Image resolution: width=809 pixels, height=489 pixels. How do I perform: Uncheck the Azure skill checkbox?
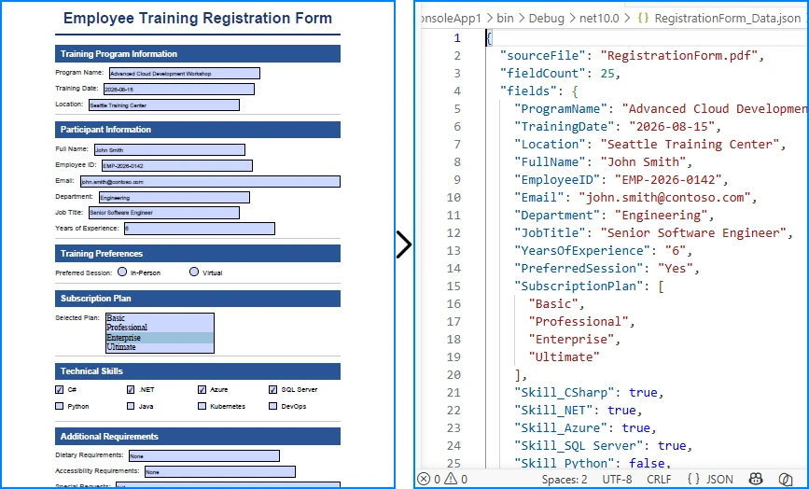[202, 389]
